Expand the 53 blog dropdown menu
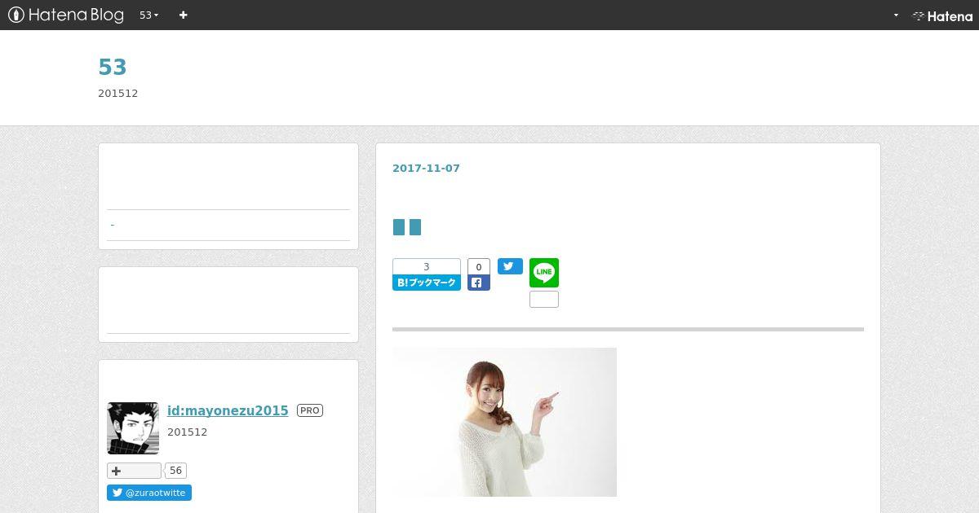The image size is (979, 513). [148, 15]
